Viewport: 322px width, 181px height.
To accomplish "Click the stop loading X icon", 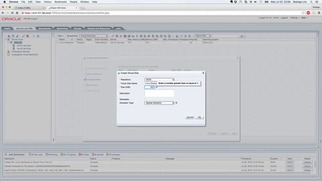I will pos(12,13).
